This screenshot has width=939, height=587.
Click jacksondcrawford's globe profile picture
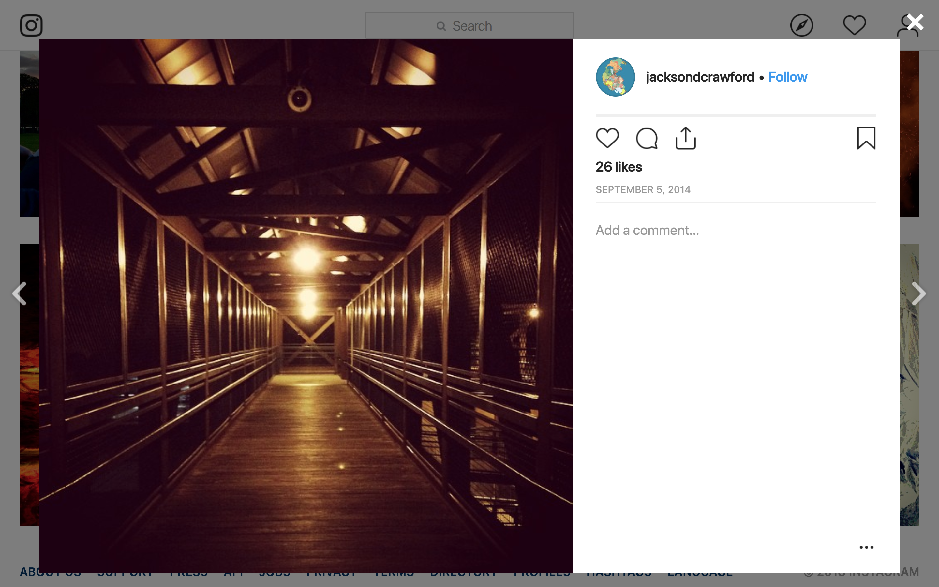pos(615,77)
